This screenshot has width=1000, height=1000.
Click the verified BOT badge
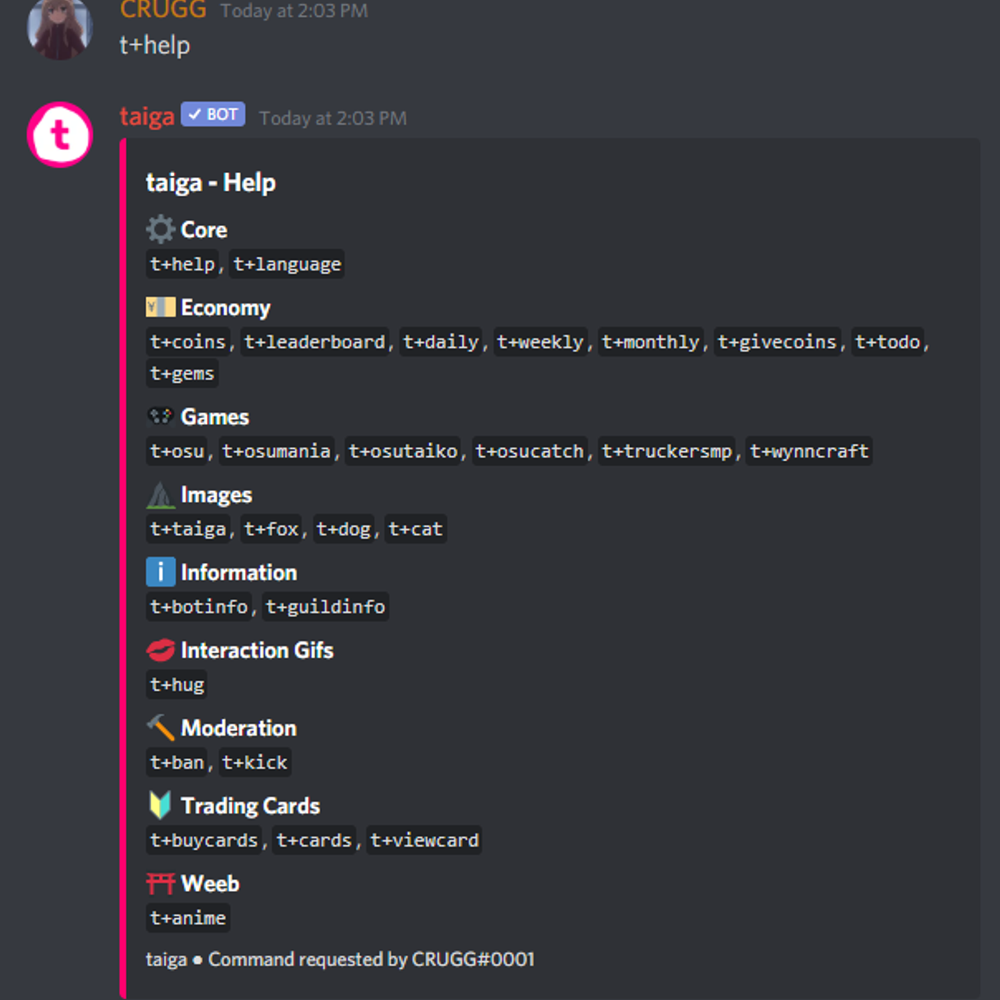pos(213,114)
